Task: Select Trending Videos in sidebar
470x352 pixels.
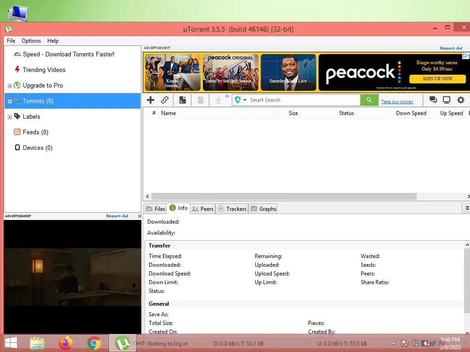Action: 44,70
